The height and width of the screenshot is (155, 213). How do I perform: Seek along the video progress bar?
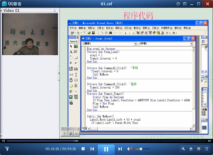tap(106, 141)
